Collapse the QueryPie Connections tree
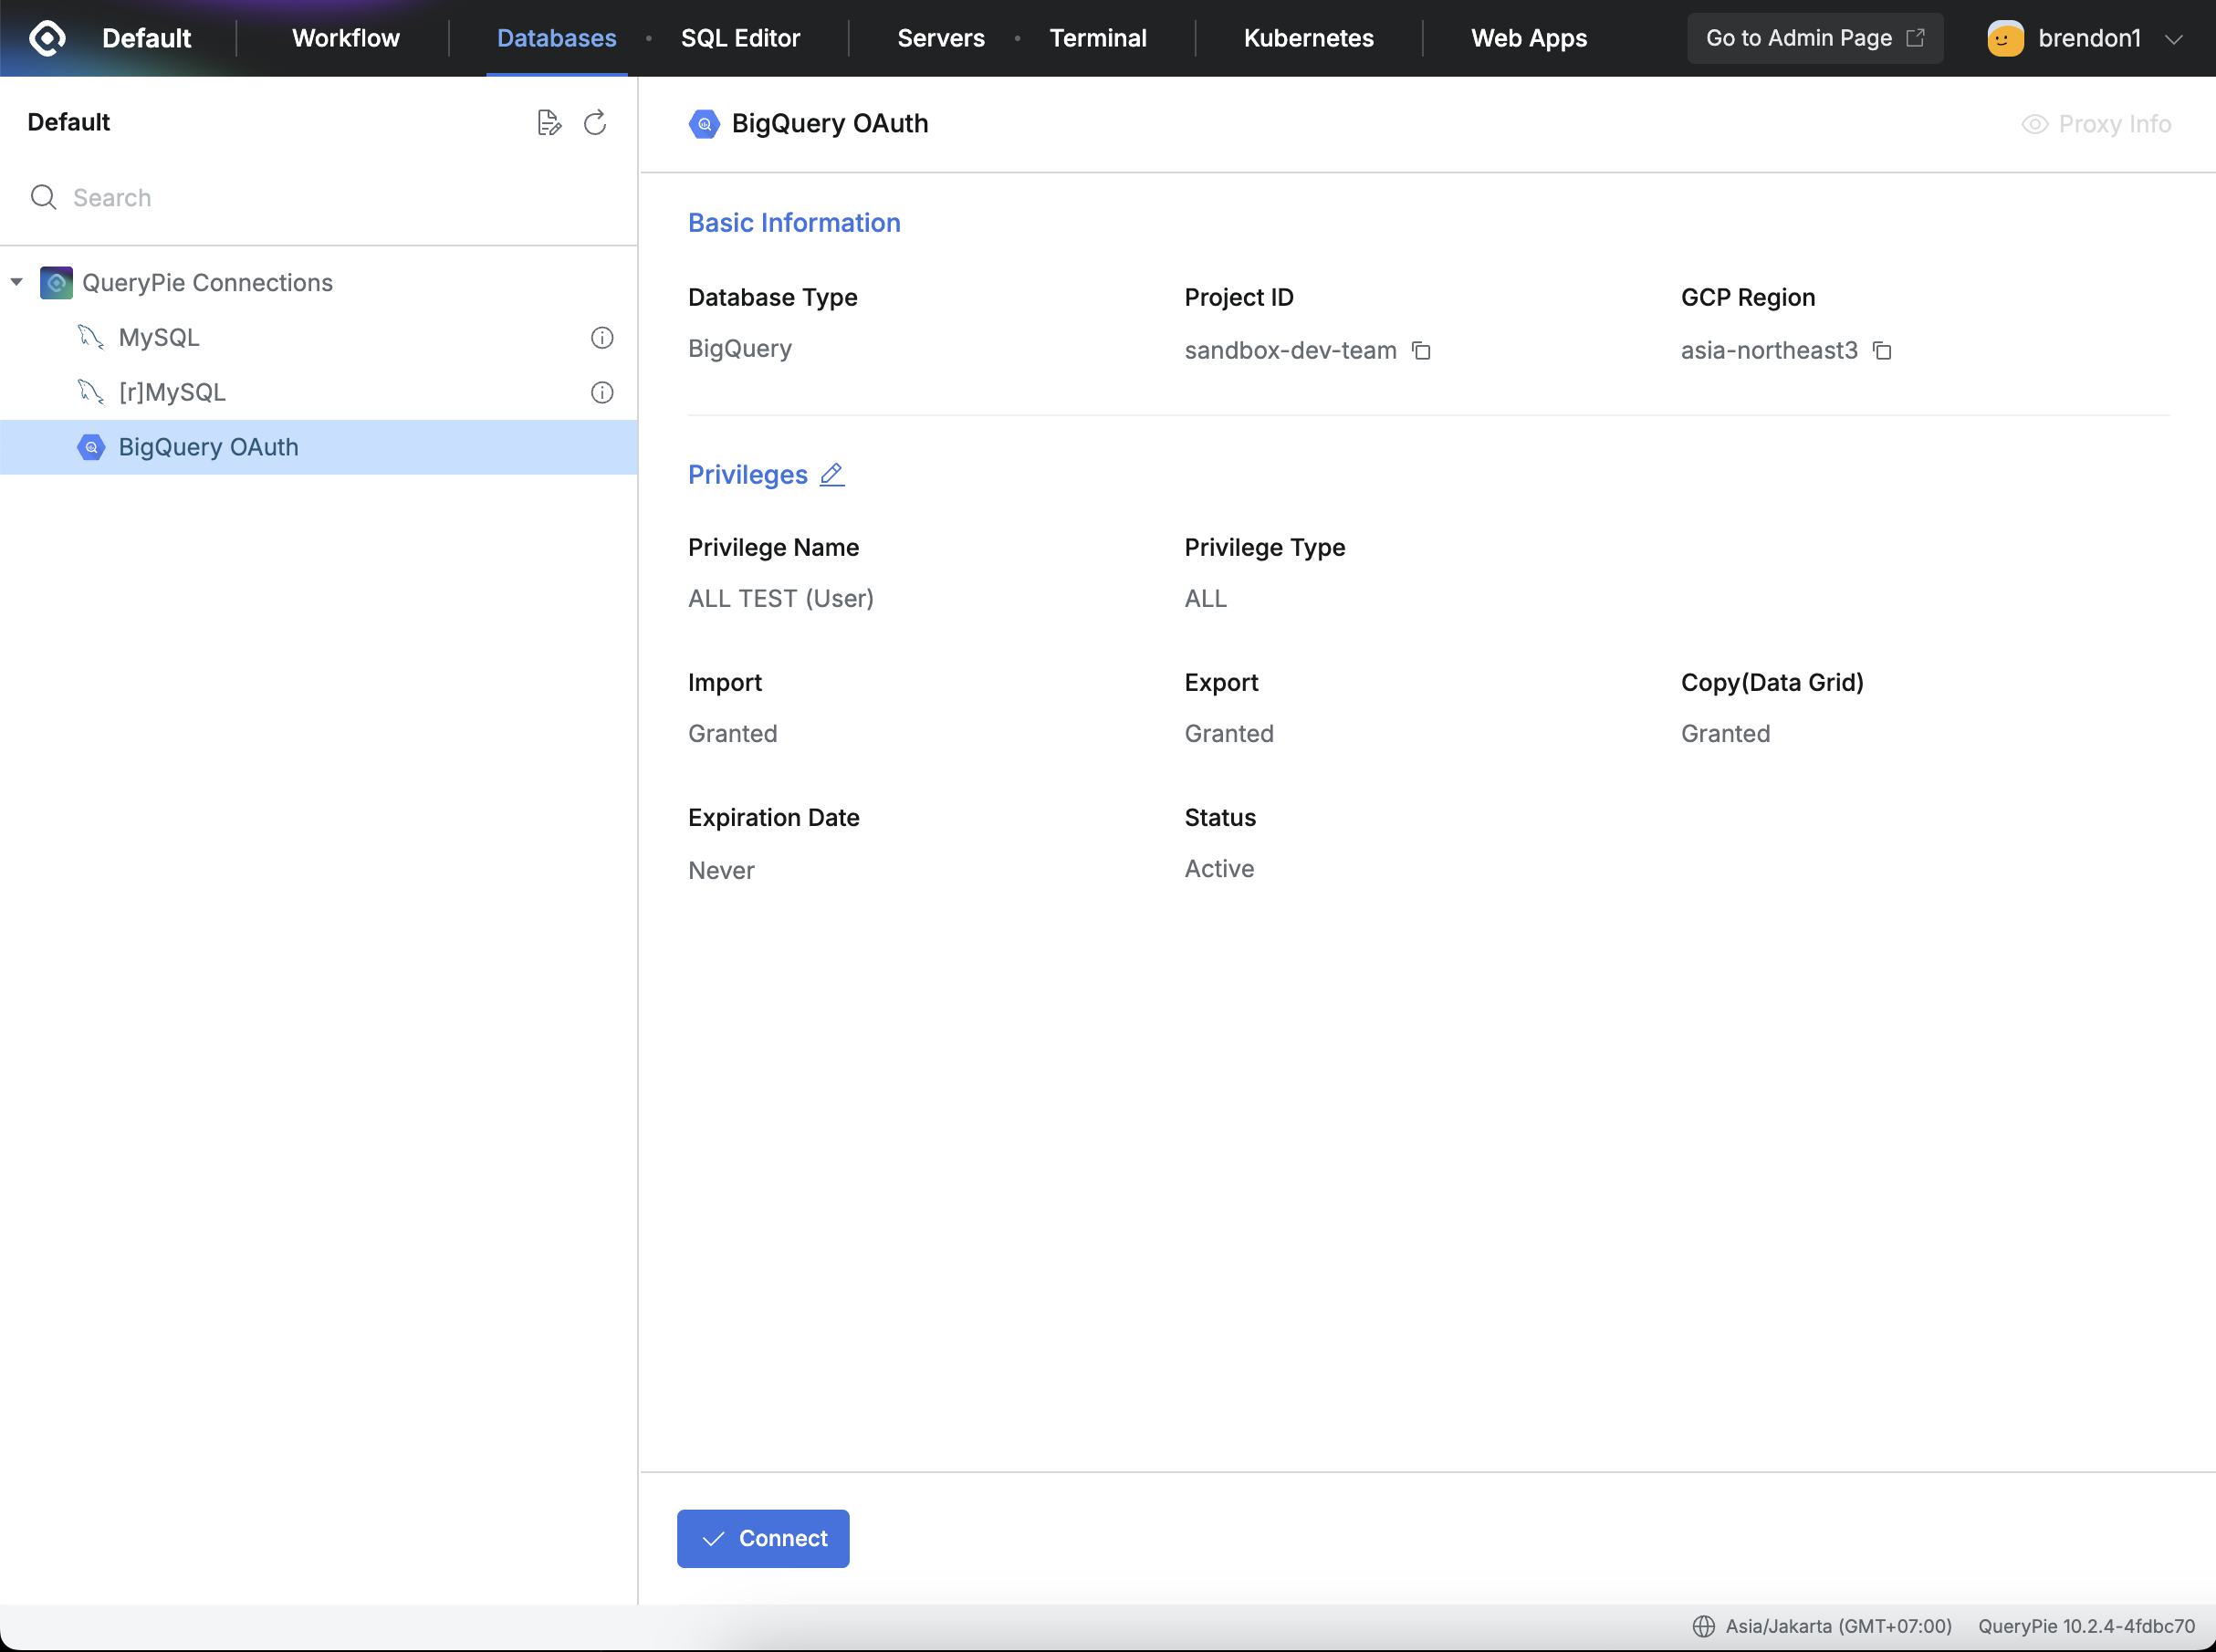This screenshot has width=2216, height=1652. pos(17,282)
